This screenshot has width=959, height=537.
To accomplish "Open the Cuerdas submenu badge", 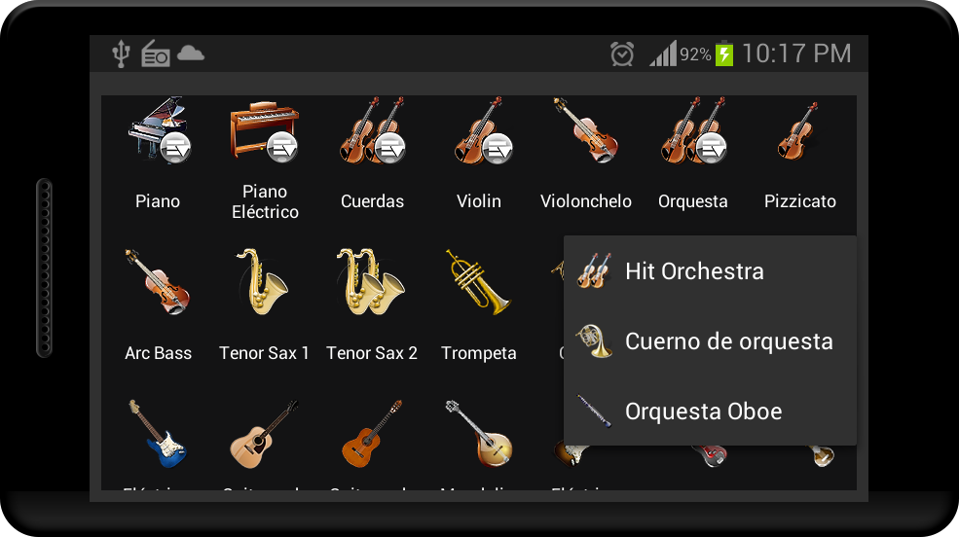I will pyautogui.click(x=389, y=148).
